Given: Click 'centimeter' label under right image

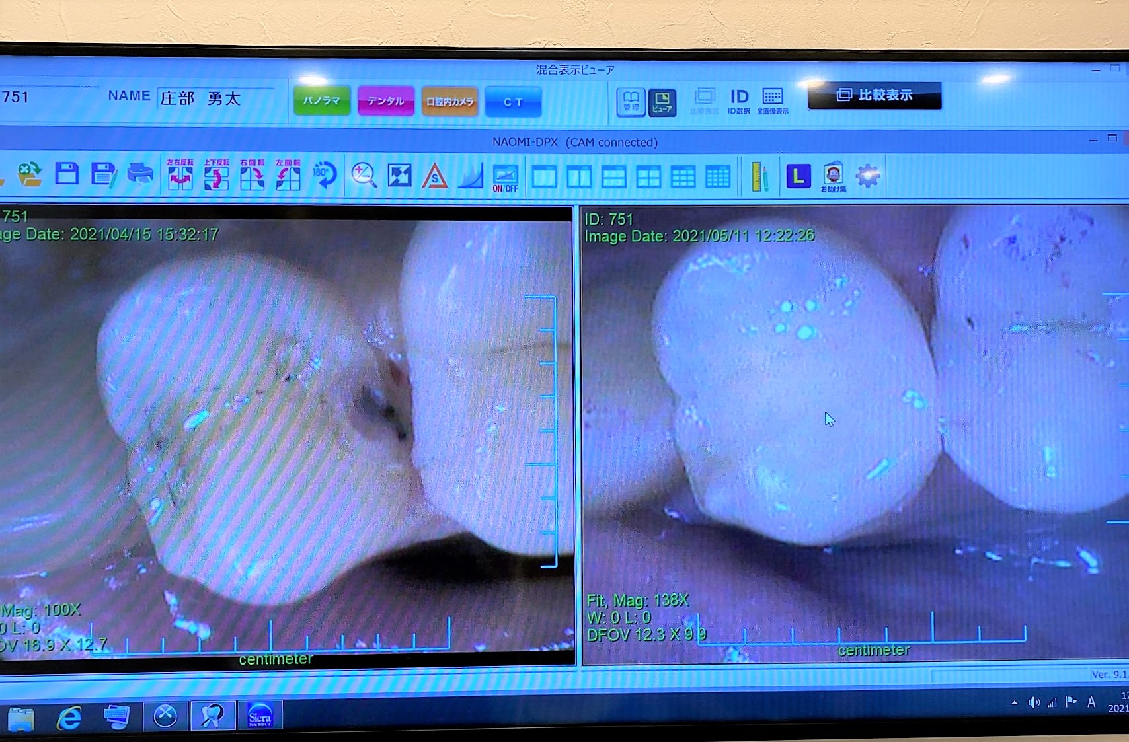Looking at the screenshot, I should coord(874,650).
